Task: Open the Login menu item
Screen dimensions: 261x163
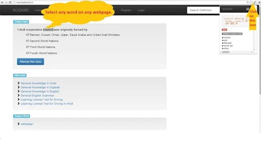Action: 141,10
